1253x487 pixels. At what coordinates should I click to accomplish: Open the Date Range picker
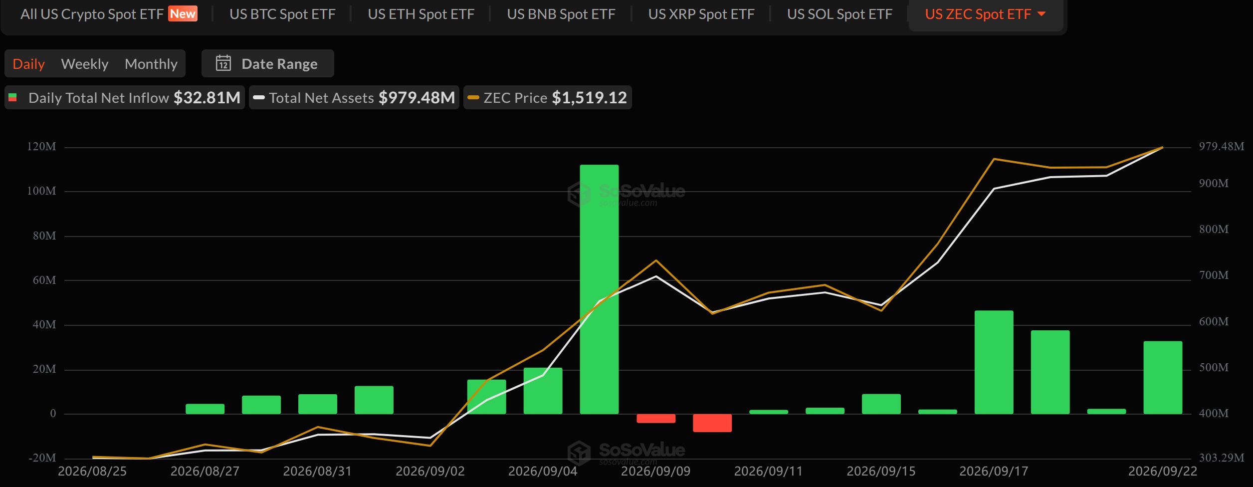[268, 63]
